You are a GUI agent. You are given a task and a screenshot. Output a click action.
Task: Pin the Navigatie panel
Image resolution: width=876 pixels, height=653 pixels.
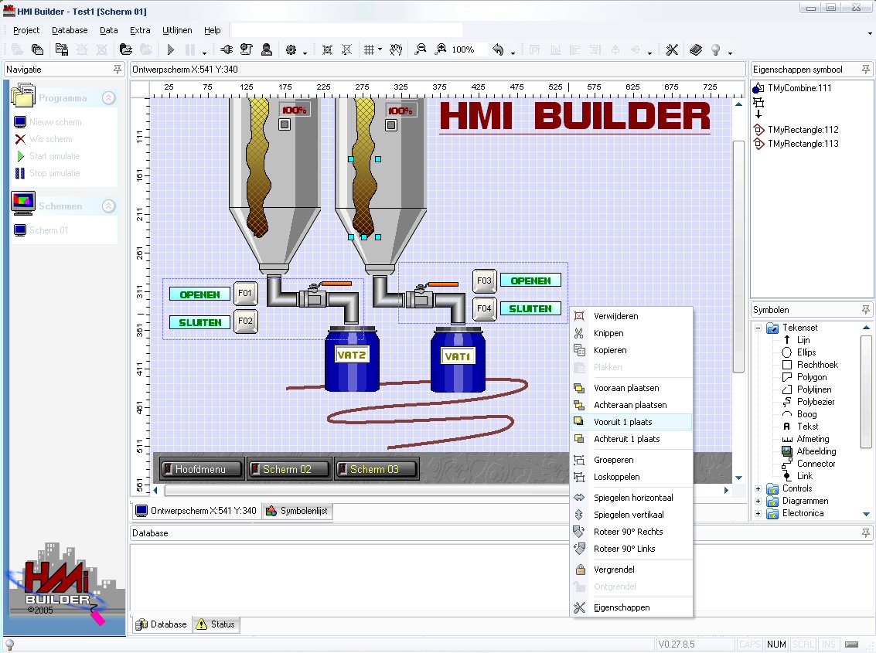pyautogui.click(x=118, y=70)
